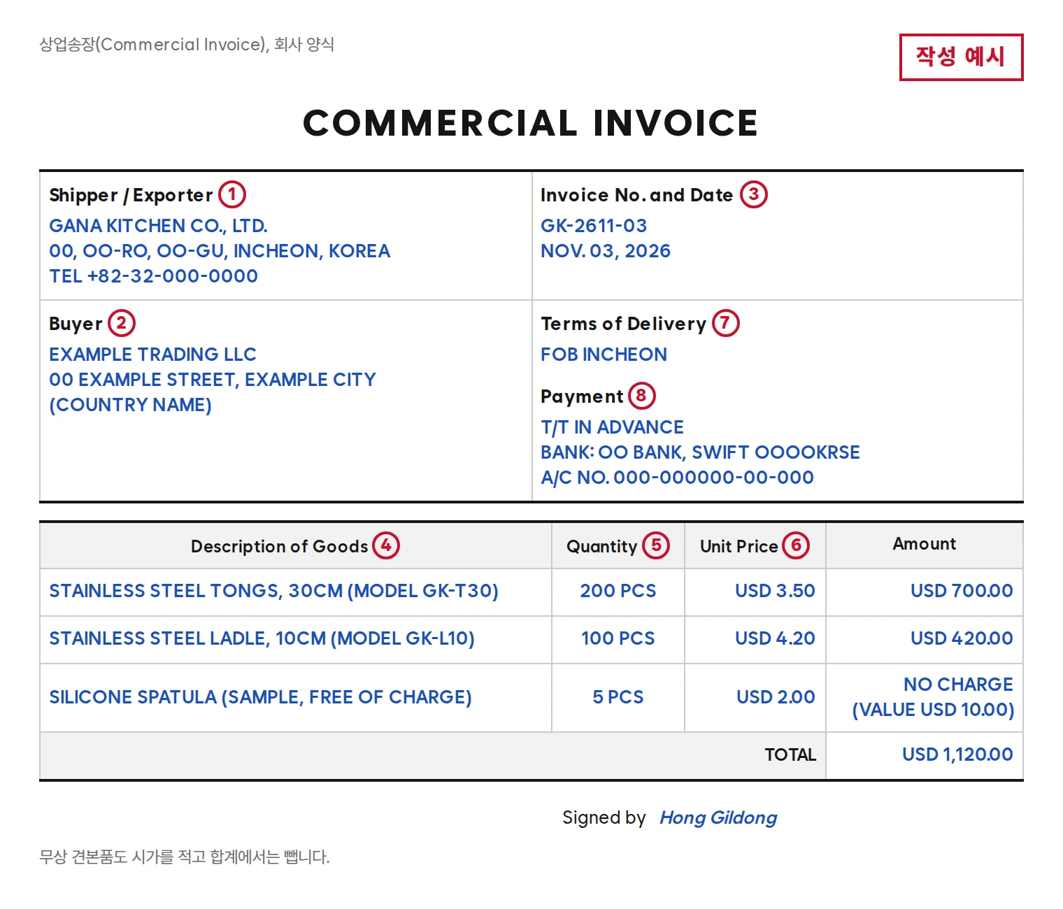Click the "200 PCS" quantity cell
This screenshot has height=909, width=1063.
pos(618,591)
